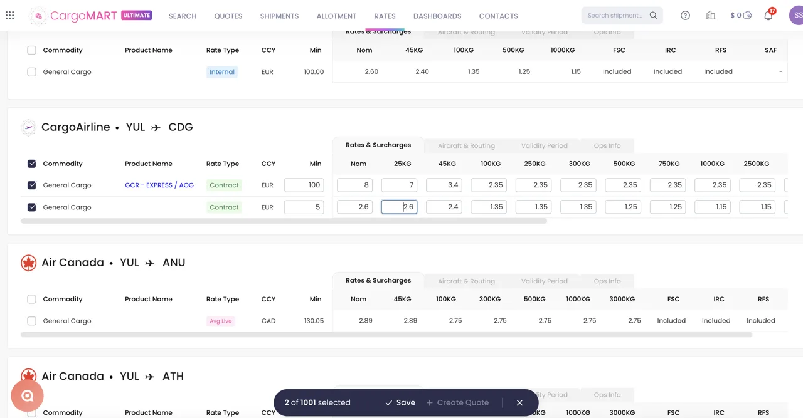The height and width of the screenshot is (418, 803).
Task: Select Air Canada YUL ANU Rates & Surcharges tab
Action: coord(378,280)
